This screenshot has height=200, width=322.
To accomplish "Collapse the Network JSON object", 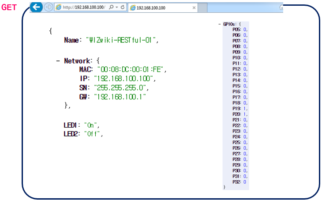I will [x=58, y=61].
